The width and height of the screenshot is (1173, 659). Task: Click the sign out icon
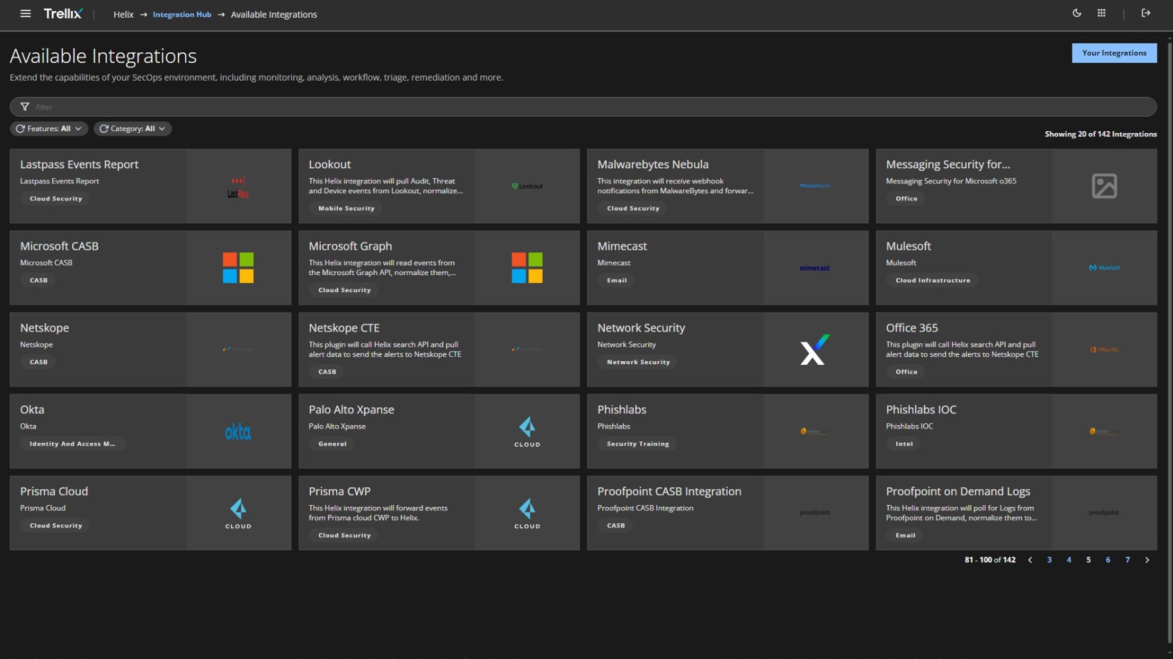pos(1146,13)
